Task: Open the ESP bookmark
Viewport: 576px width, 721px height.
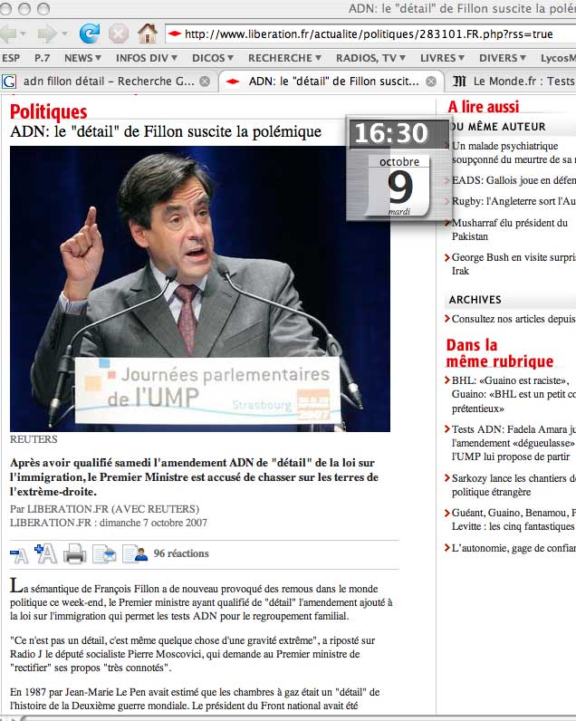Action: (10, 58)
